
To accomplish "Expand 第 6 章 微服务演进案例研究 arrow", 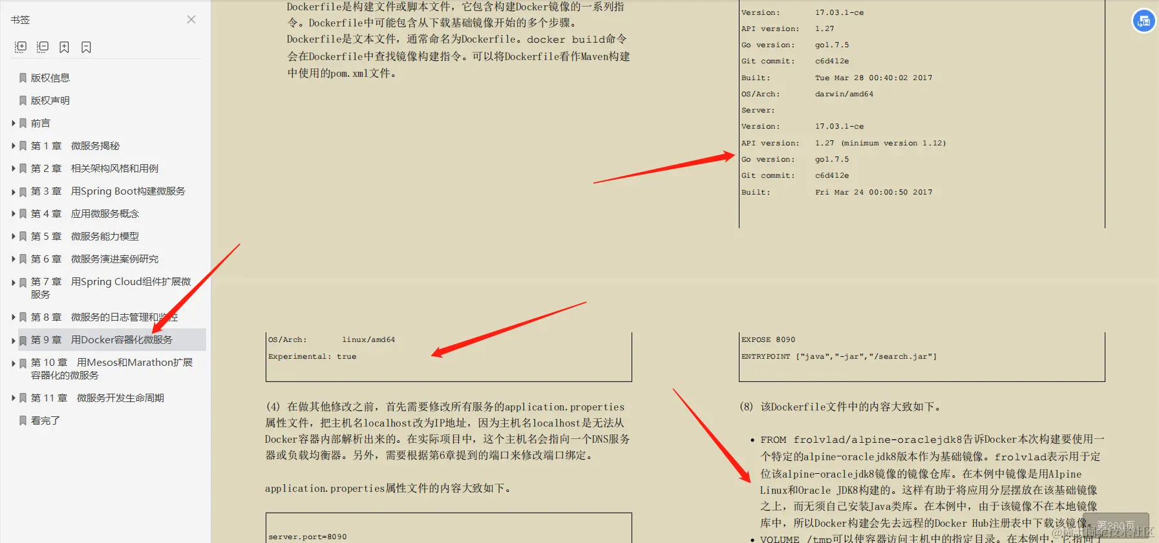I will [14, 259].
